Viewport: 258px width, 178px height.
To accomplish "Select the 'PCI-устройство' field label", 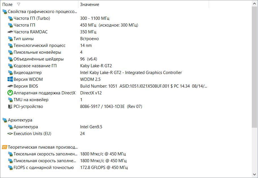I will click(x=28, y=107).
